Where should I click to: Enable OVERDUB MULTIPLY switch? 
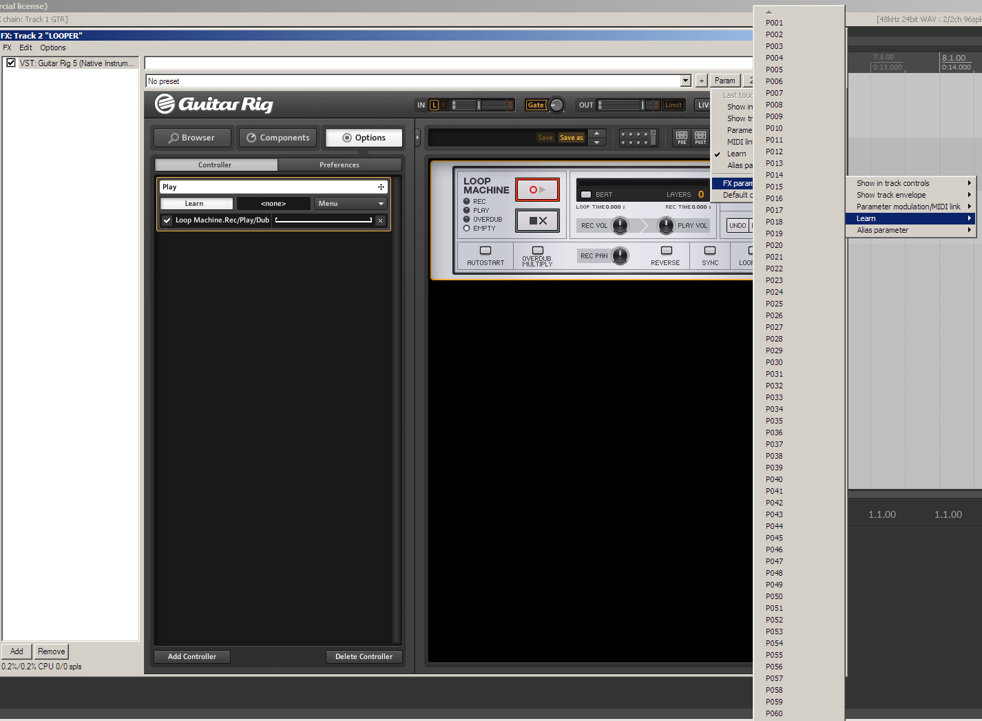[538, 251]
